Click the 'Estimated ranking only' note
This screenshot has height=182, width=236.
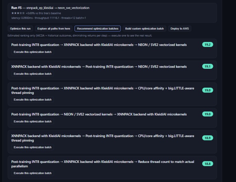[x=80, y=36]
